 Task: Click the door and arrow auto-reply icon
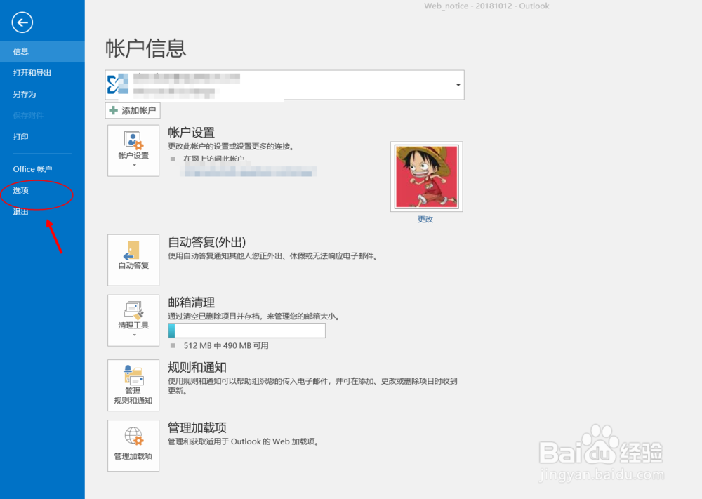click(x=133, y=250)
